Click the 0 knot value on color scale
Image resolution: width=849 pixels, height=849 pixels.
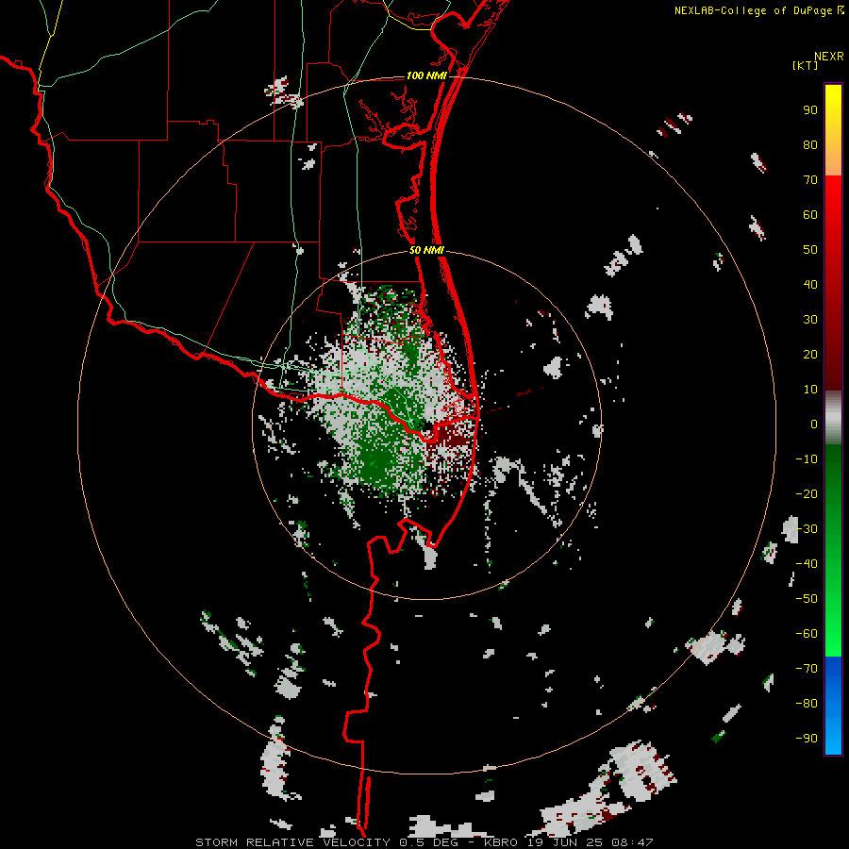tap(814, 424)
